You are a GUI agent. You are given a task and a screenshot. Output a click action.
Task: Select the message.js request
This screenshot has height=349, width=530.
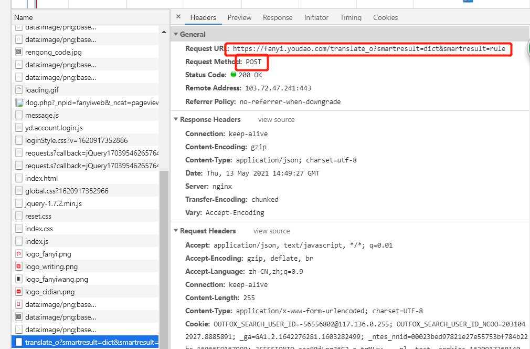[x=85, y=116]
